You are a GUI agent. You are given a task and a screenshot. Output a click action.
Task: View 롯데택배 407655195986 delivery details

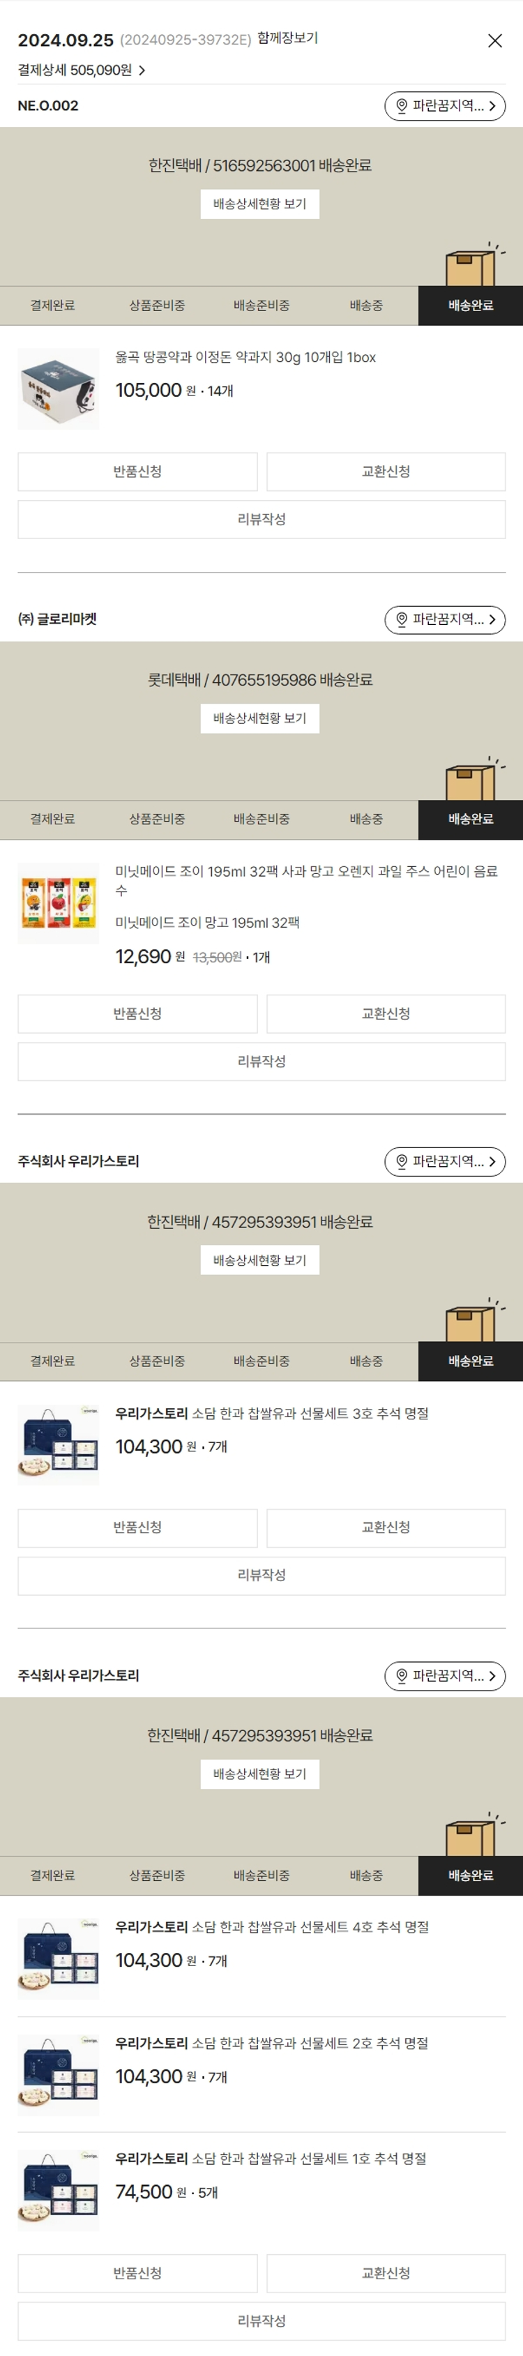(259, 719)
